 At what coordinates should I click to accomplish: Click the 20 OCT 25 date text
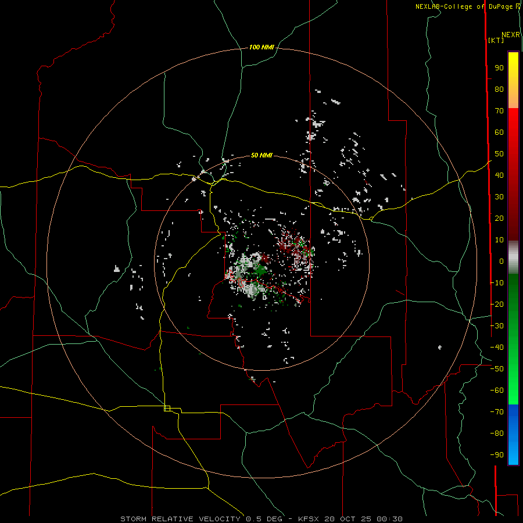click(349, 519)
